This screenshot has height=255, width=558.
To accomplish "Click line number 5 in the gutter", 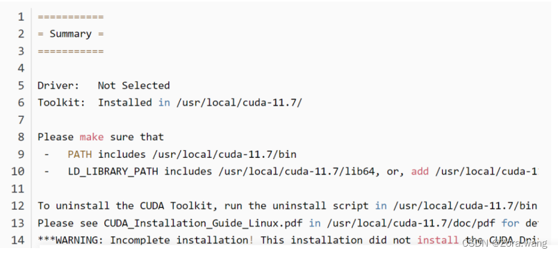I will (21, 85).
